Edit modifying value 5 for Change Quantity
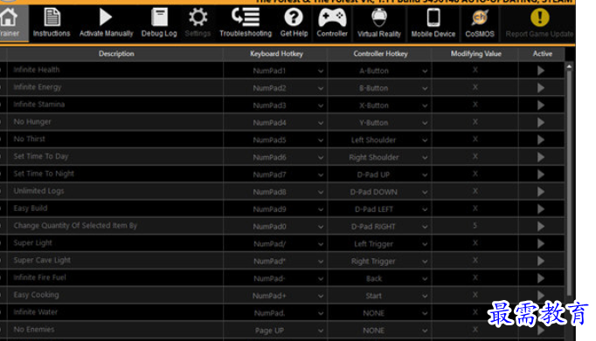 point(475,226)
